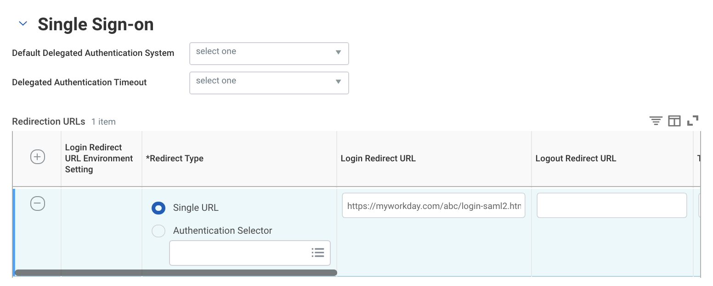Click the Redirect Type column header
The width and height of the screenshot is (713, 286).
point(175,158)
